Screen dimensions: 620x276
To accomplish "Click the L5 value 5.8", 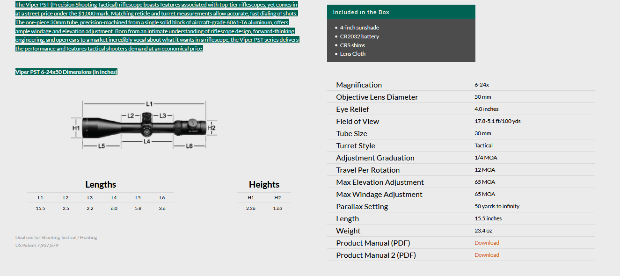I will click(x=138, y=208).
